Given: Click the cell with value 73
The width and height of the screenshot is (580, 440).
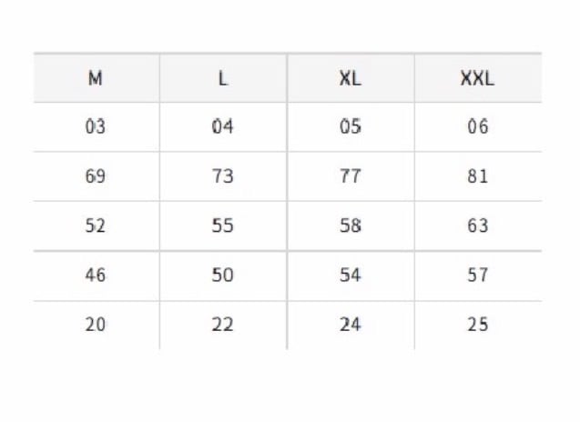Looking at the screenshot, I should tap(223, 176).
